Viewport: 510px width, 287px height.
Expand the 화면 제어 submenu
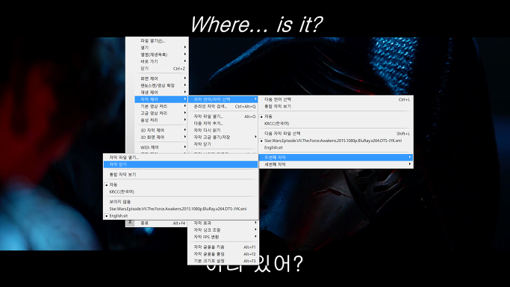(x=161, y=78)
